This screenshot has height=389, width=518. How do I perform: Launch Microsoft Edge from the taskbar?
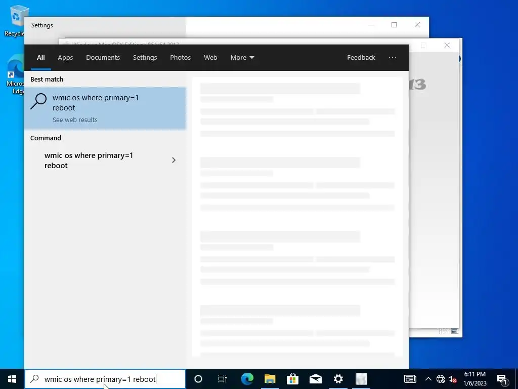tap(247, 379)
